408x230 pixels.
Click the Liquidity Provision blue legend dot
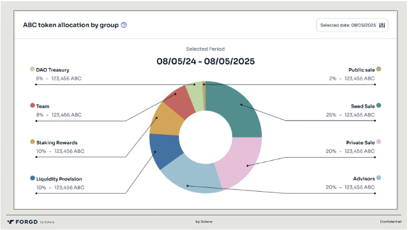coord(32,178)
